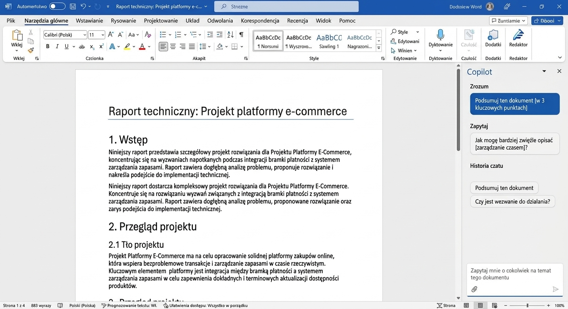Toggle bold formatting
The image size is (568, 309).
(48, 47)
